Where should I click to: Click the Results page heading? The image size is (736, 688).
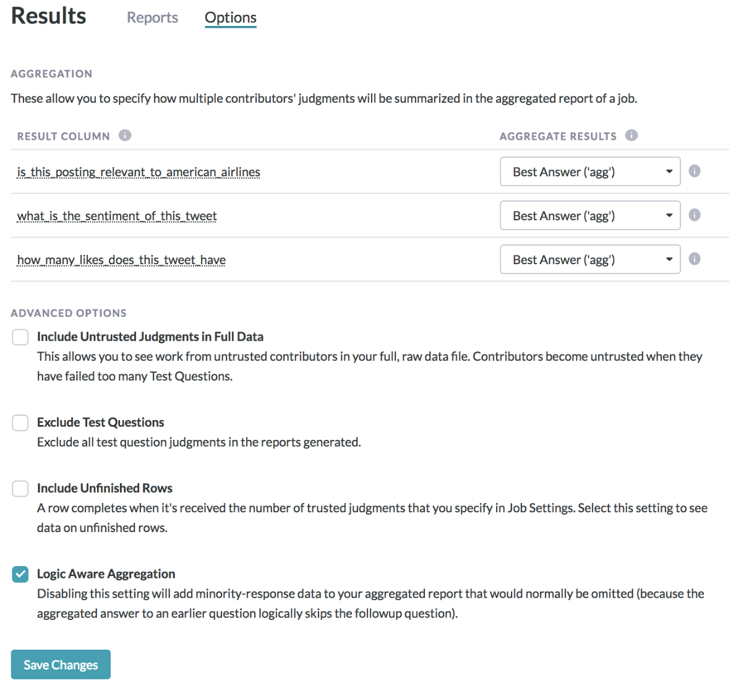tap(49, 15)
